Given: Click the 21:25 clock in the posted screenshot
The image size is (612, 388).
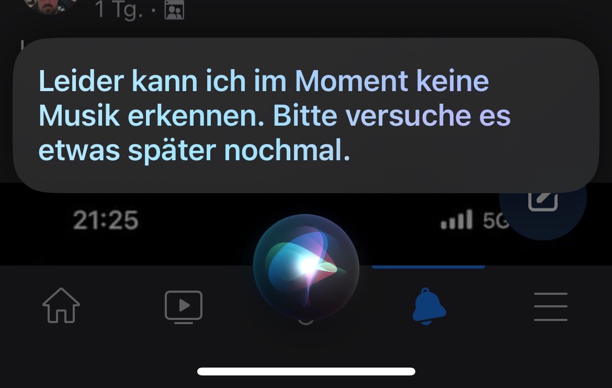Looking at the screenshot, I should click(106, 220).
